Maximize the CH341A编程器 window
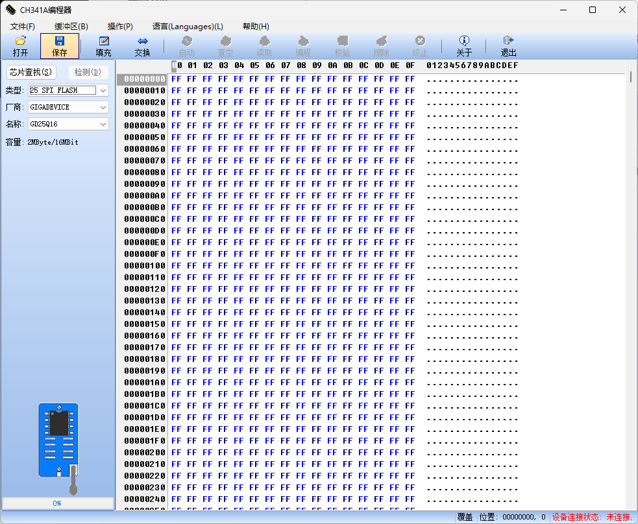638x524 pixels. click(593, 10)
